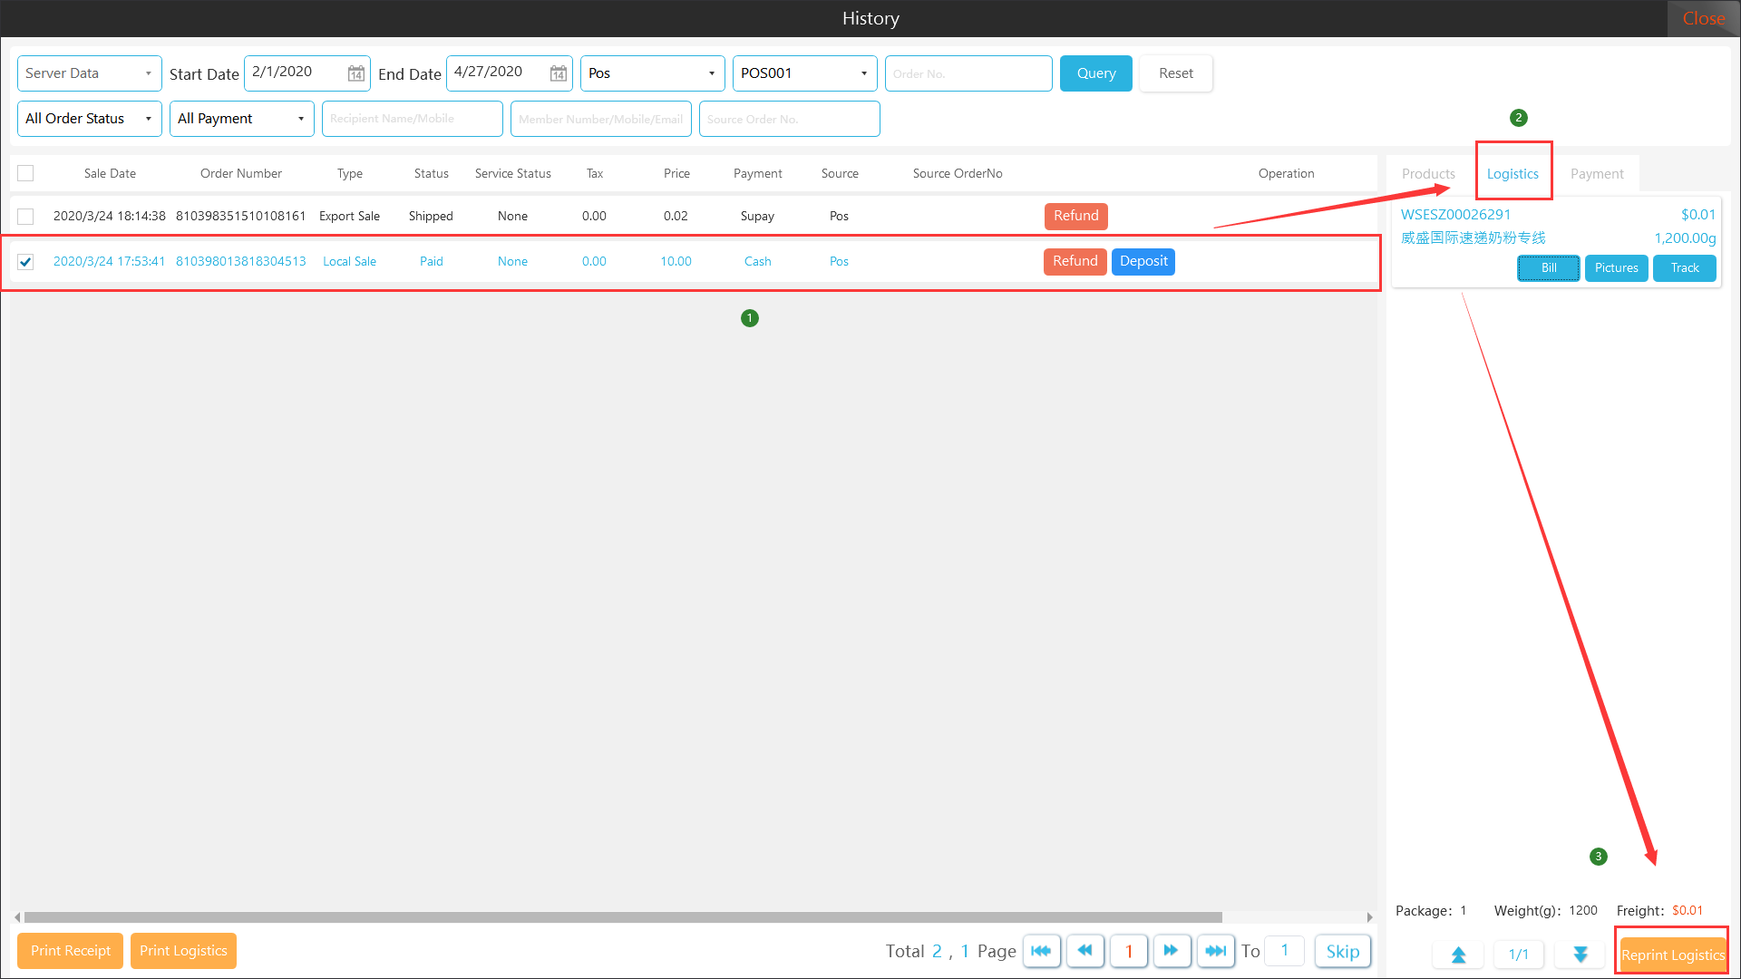Click the logistics panel down arrow
Screen dimensions: 1741x979
coord(1581,955)
